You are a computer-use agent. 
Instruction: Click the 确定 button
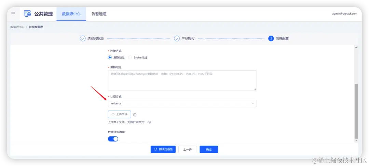209,149
